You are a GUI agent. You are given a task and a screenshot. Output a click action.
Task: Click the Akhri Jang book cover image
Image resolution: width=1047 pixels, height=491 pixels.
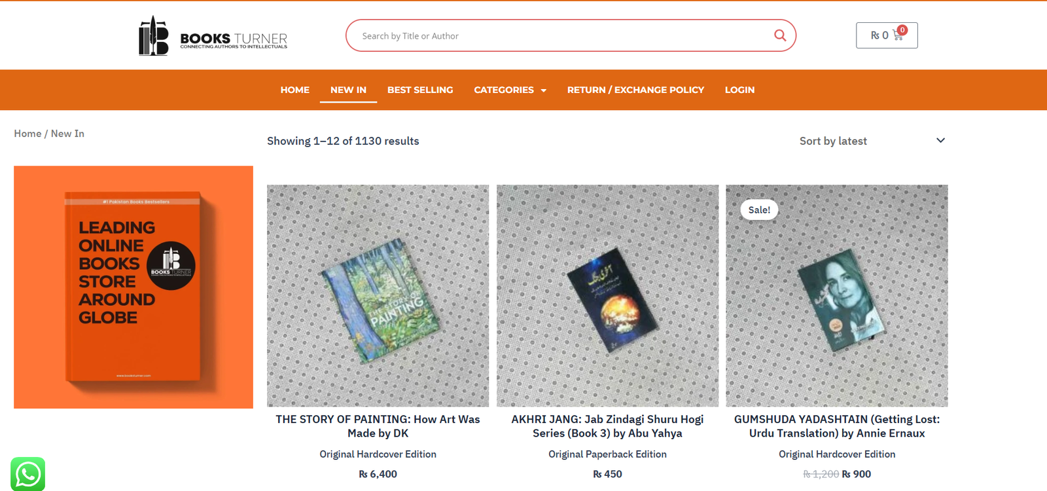[x=607, y=296]
